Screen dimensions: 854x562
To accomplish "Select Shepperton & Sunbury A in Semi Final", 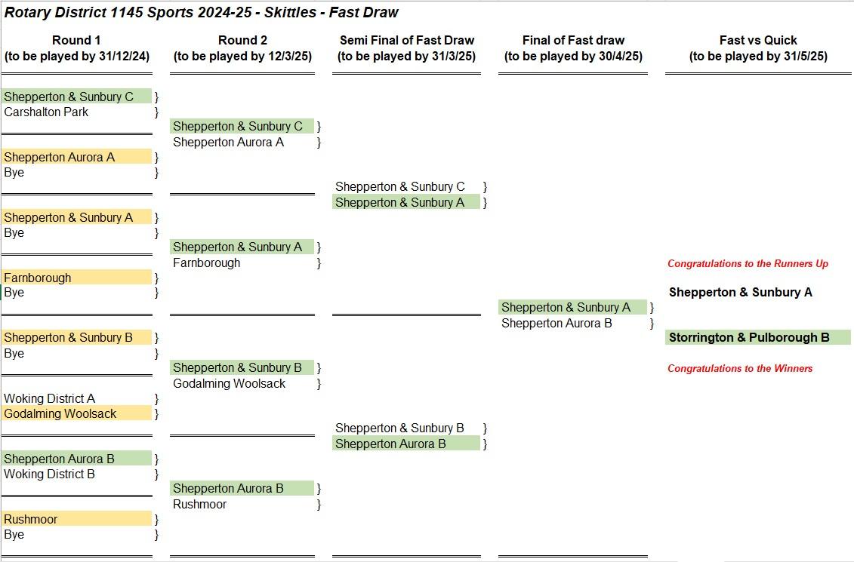I will [400, 202].
